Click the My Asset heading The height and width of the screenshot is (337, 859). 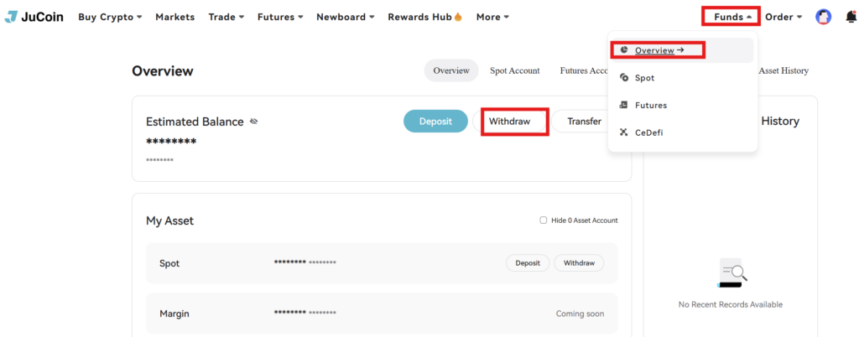[169, 221]
